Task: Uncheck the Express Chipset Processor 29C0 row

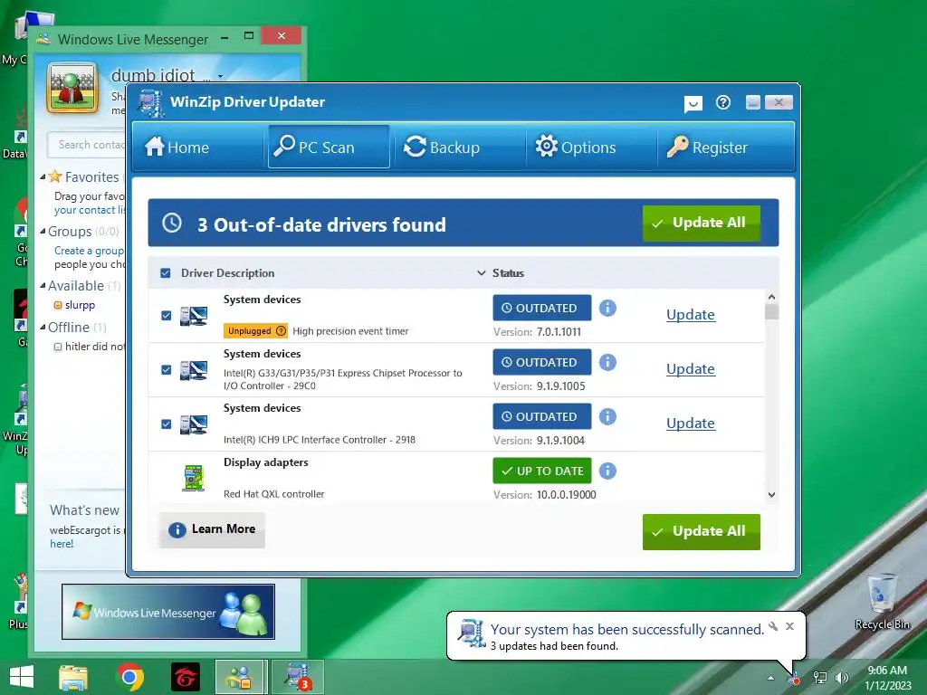Action: 167,370
